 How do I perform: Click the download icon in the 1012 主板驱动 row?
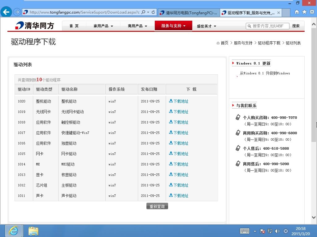(x=171, y=185)
